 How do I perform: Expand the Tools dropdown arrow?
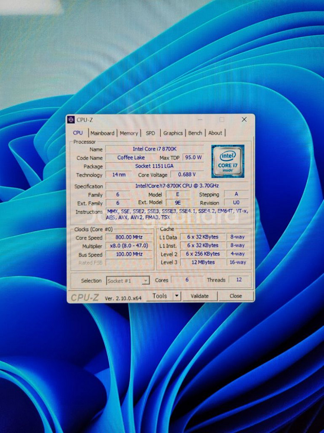pos(177,296)
